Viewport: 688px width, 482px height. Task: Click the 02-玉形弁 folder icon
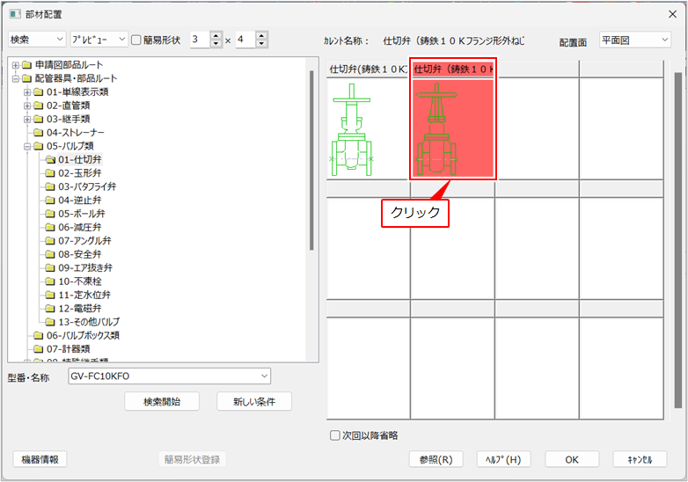(x=50, y=173)
